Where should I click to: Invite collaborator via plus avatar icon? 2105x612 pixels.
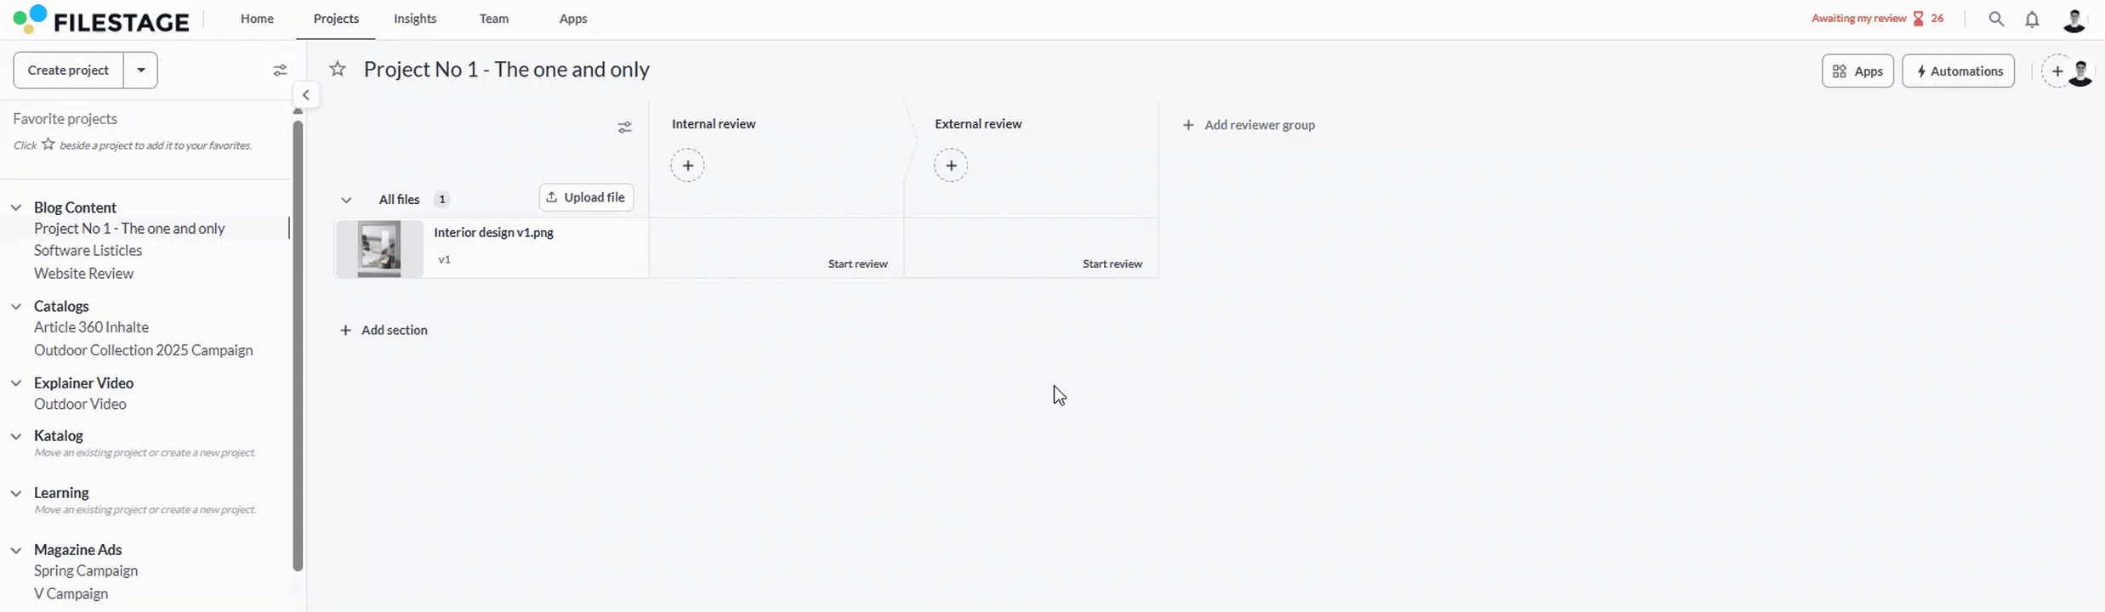click(x=2057, y=71)
